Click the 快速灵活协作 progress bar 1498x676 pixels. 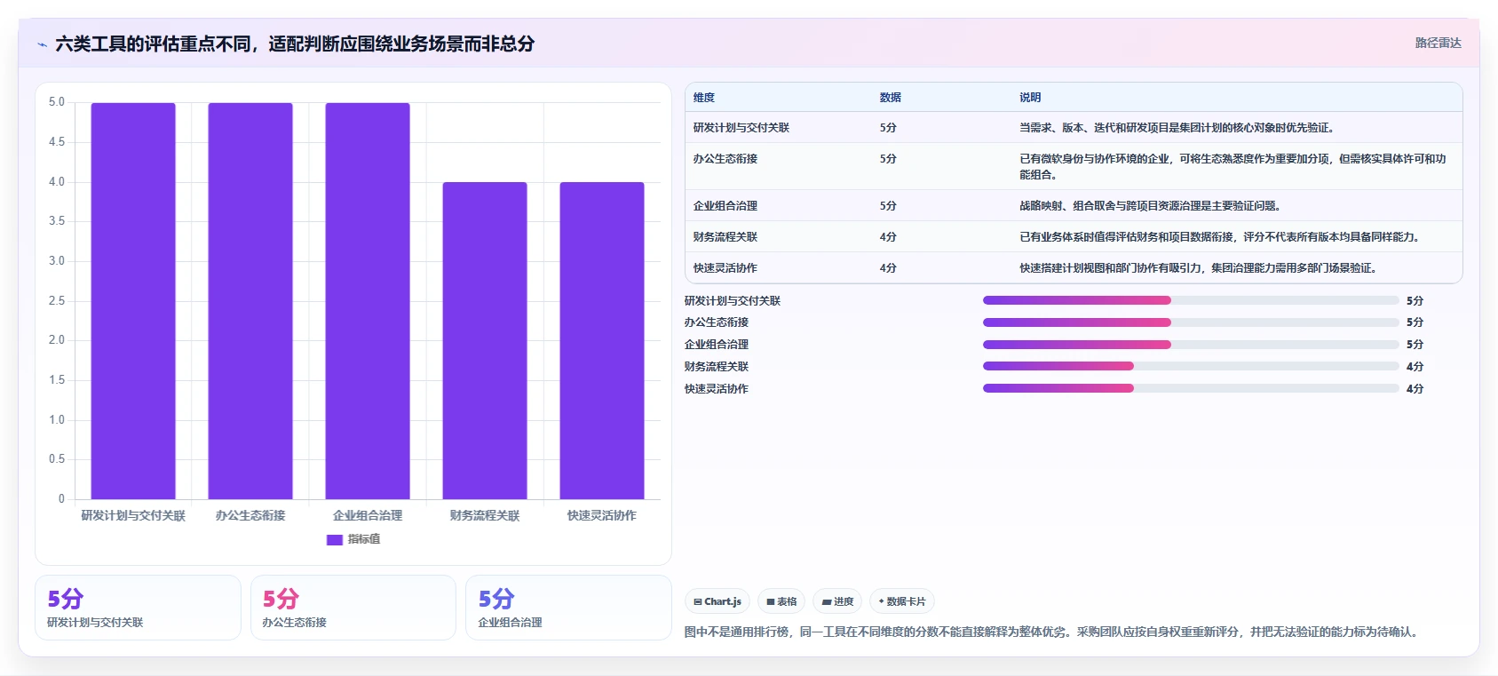1191,388
